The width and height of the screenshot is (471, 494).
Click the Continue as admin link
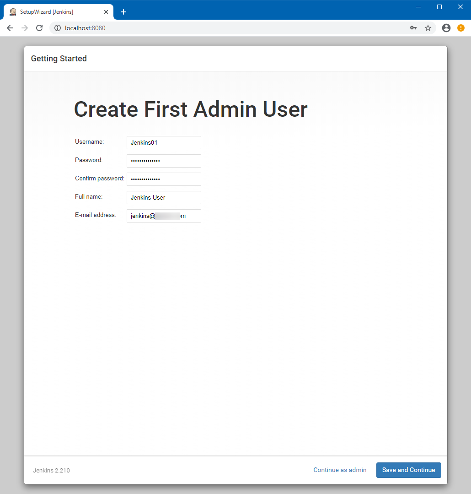click(x=340, y=470)
